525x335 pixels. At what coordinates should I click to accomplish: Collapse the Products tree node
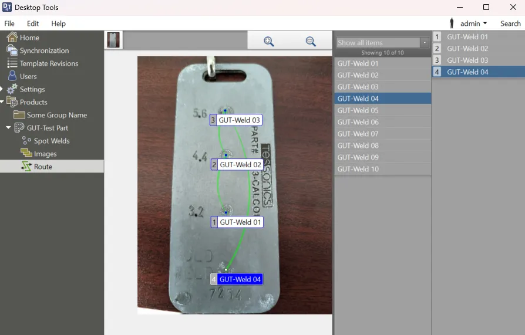[x=2, y=101]
